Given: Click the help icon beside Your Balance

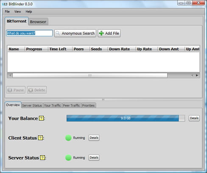Looking at the screenshot, I should click(x=41, y=118).
